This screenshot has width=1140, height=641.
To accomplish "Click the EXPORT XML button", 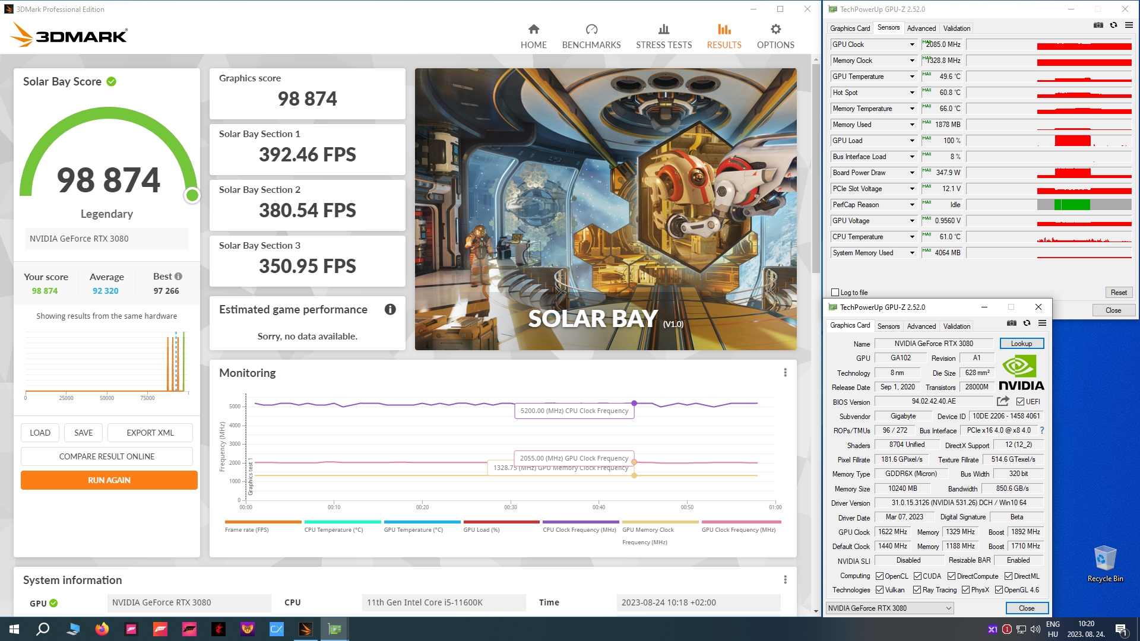I will 150,433.
